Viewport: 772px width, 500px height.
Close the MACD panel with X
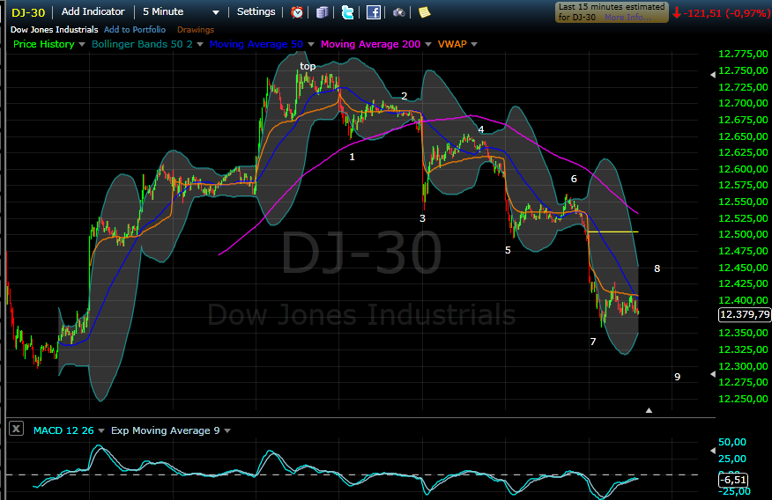pyautogui.click(x=16, y=430)
